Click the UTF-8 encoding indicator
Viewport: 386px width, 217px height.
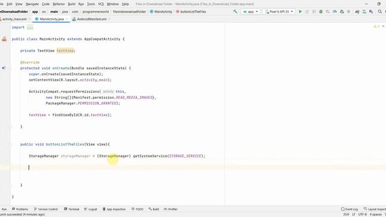coord(362,215)
